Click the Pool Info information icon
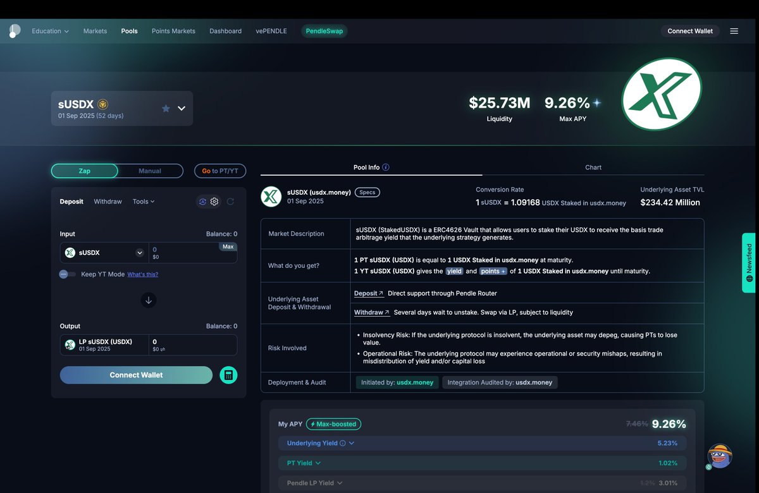The width and height of the screenshot is (759, 493). pyautogui.click(x=386, y=167)
